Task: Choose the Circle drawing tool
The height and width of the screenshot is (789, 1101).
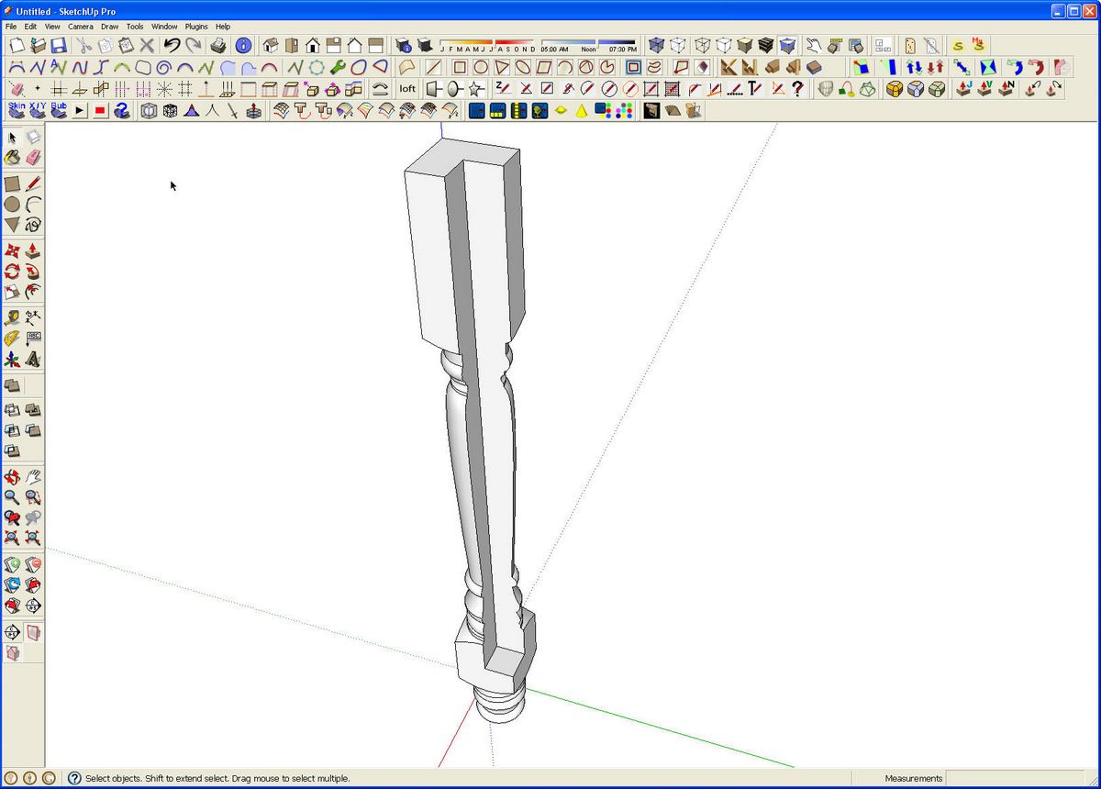Action: [x=12, y=204]
